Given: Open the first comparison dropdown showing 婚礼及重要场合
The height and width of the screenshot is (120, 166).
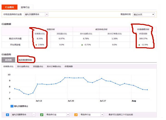Looking at the screenshot, I should click(23, 115).
